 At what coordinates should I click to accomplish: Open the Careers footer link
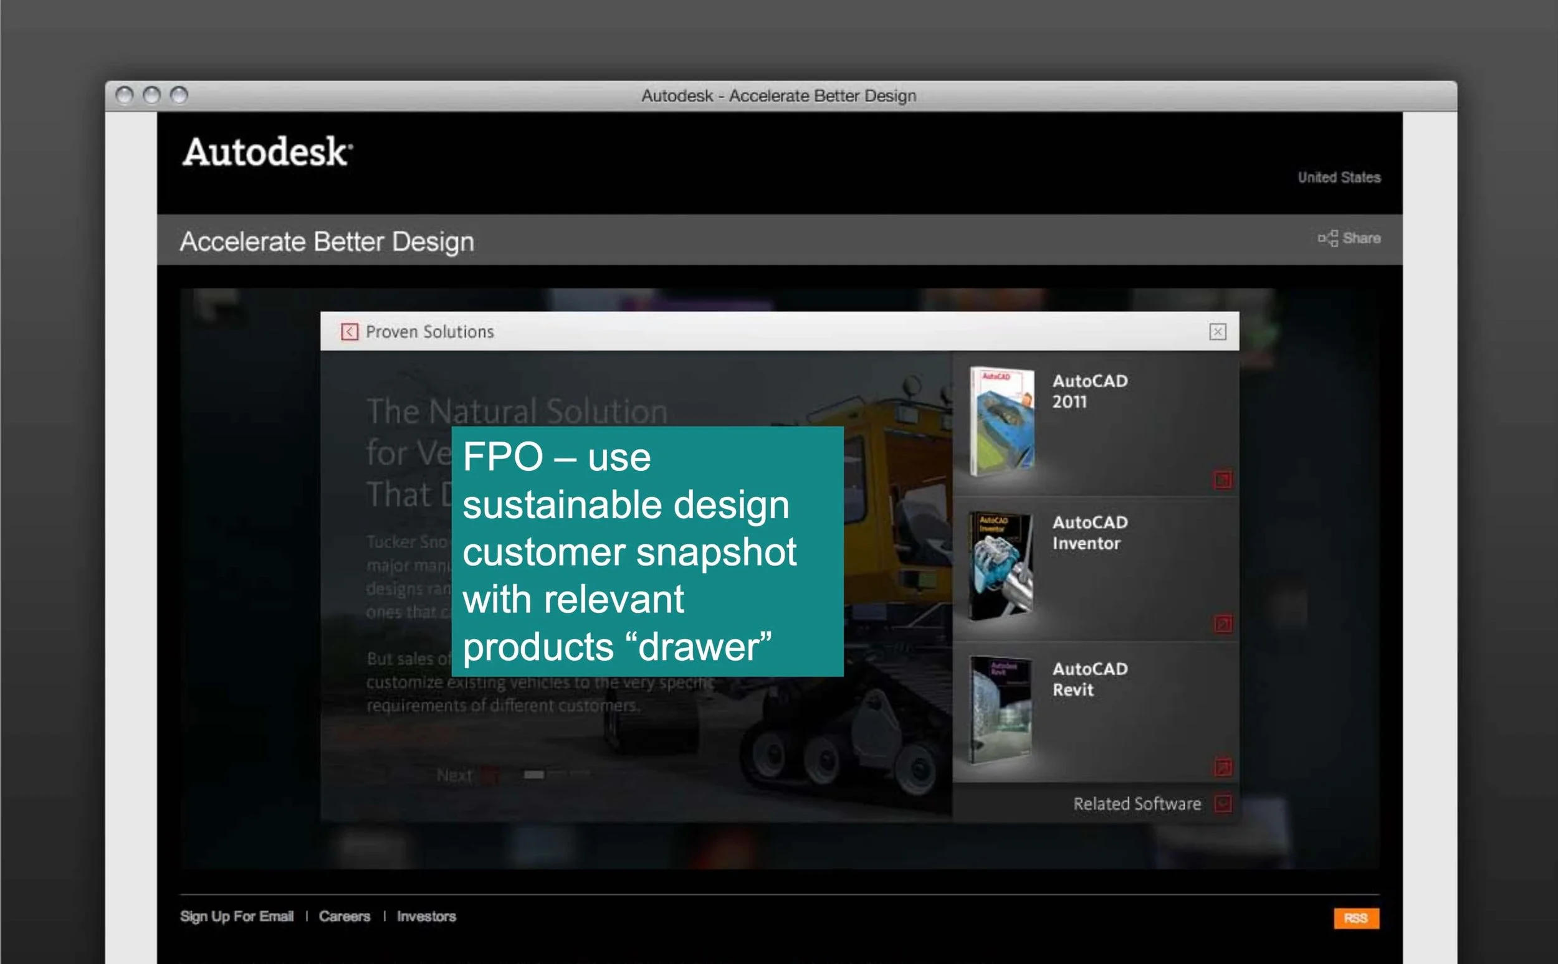coord(345,916)
